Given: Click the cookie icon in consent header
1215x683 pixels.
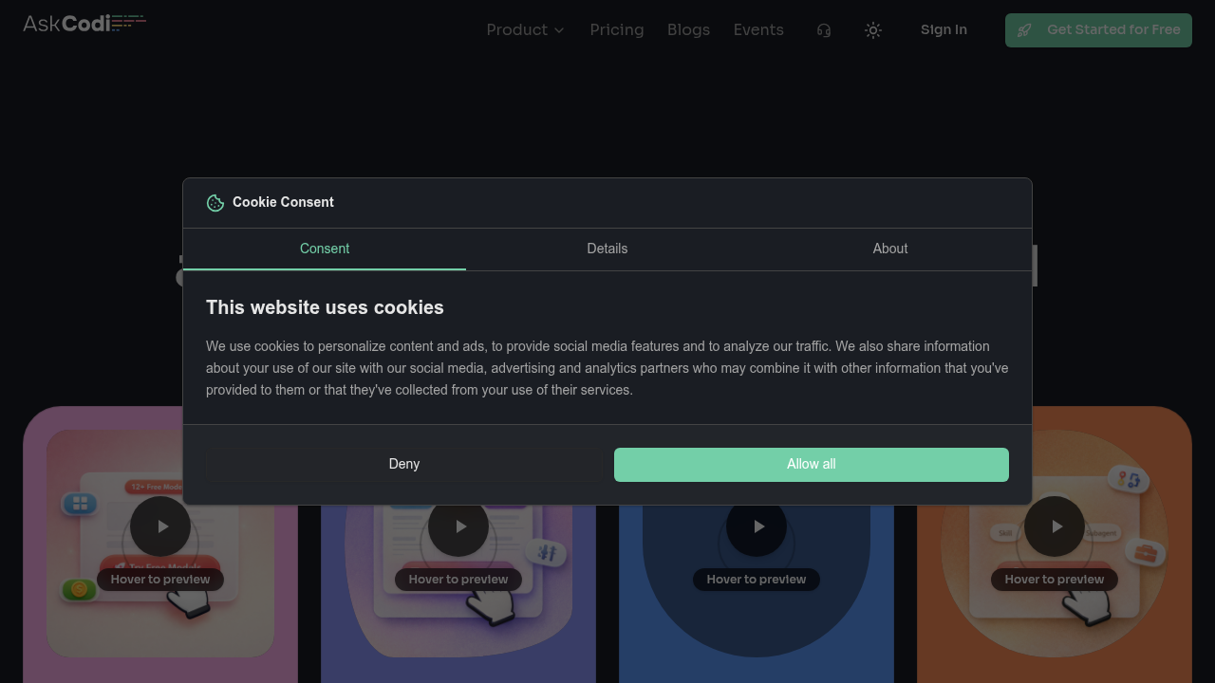Looking at the screenshot, I should click(215, 203).
